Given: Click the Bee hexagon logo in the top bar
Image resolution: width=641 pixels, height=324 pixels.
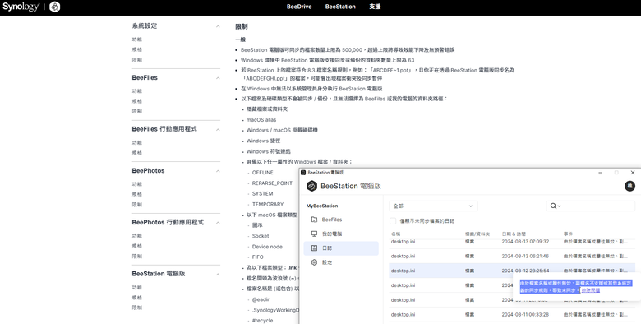Looking at the screenshot, I should click(x=55, y=7).
